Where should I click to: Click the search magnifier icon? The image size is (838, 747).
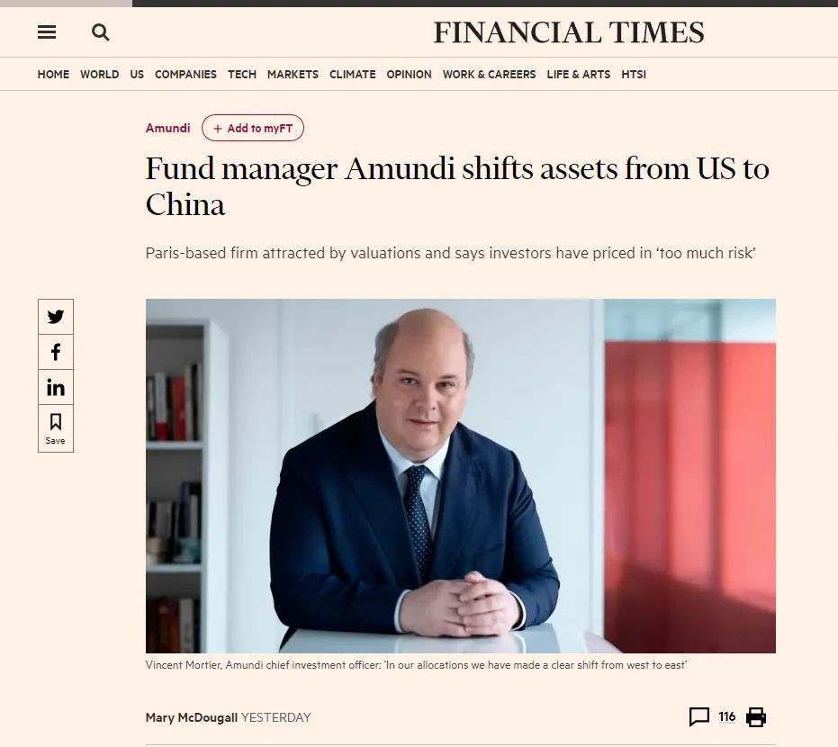pos(101,32)
